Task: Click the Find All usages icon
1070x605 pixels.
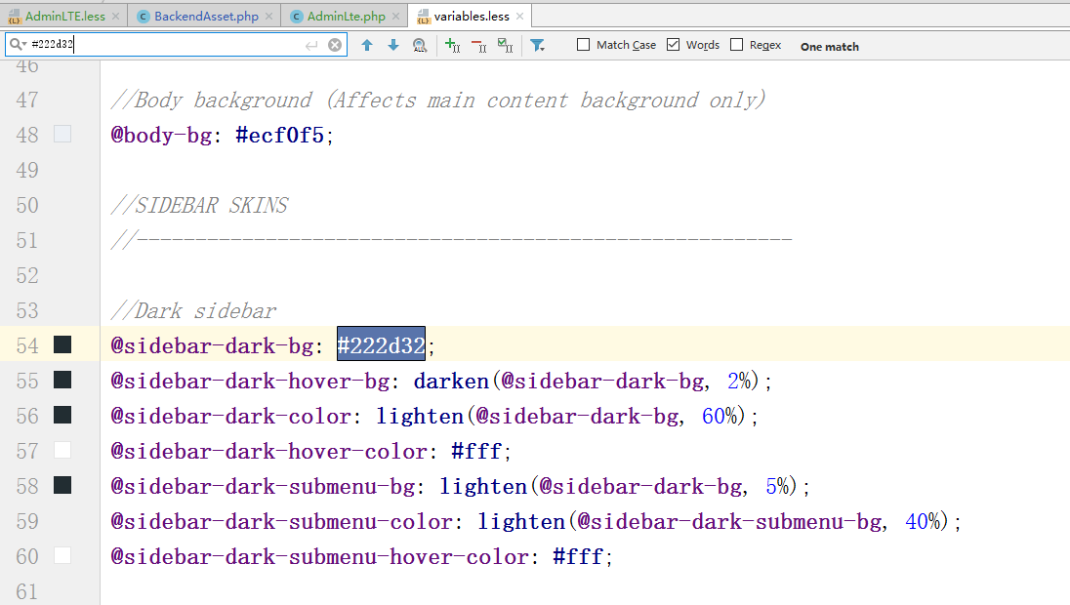Action: tap(420, 45)
